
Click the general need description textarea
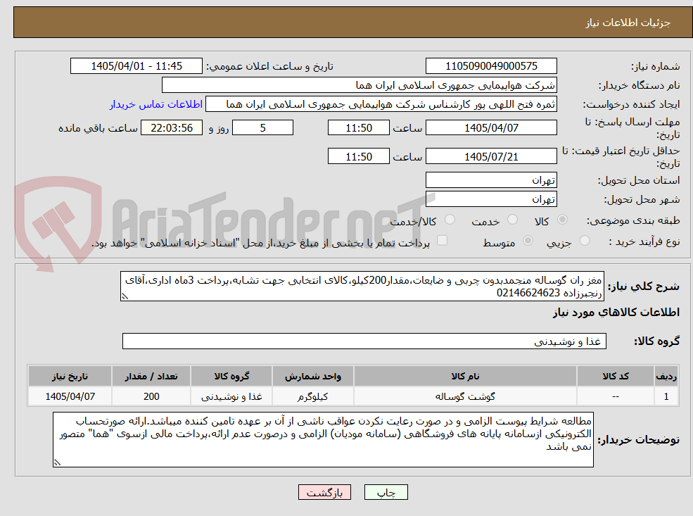362,287
